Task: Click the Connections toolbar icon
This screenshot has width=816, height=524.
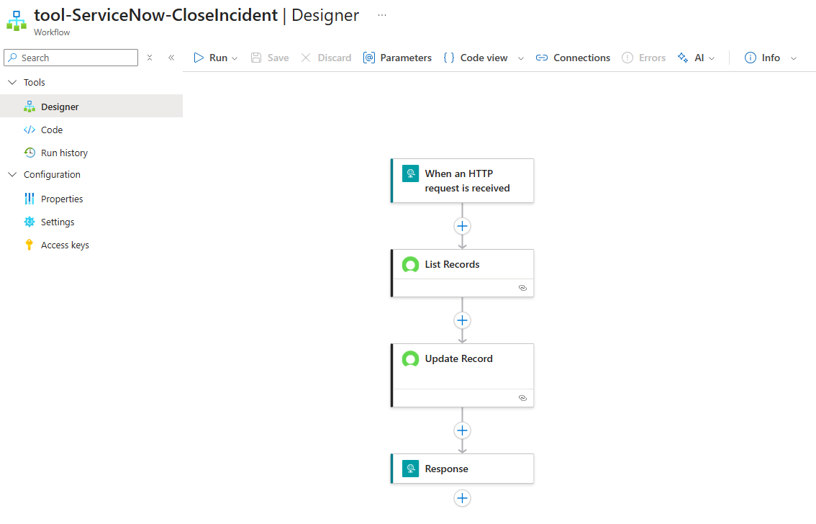Action: (x=544, y=58)
